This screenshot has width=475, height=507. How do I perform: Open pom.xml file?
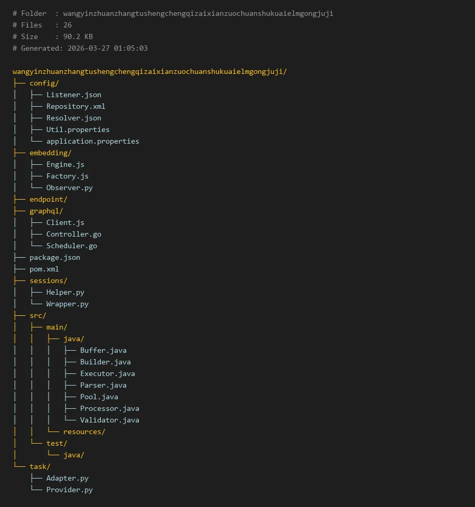pos(44,269)
